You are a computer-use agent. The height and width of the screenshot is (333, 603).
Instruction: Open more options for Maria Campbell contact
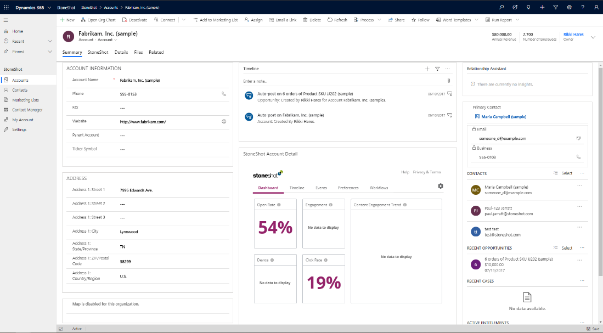[x=579, y=185]
